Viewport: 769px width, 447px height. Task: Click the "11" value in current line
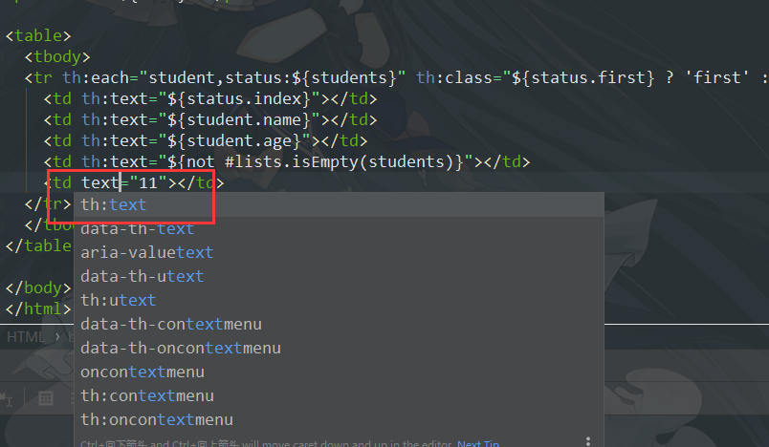[x=148, y=183]
